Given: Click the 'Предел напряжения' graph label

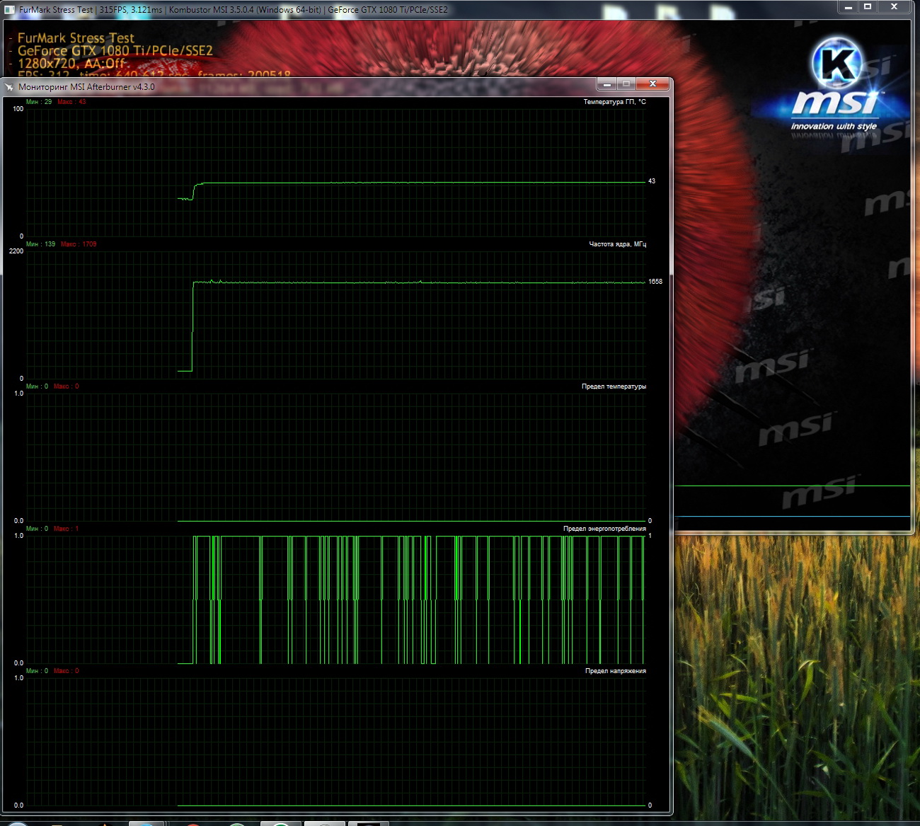Looking at the screenshot, I should 615,671.
